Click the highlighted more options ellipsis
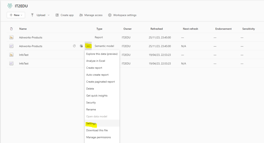Image resolution: width=264 pixels, height=143 pixels. 88,46
